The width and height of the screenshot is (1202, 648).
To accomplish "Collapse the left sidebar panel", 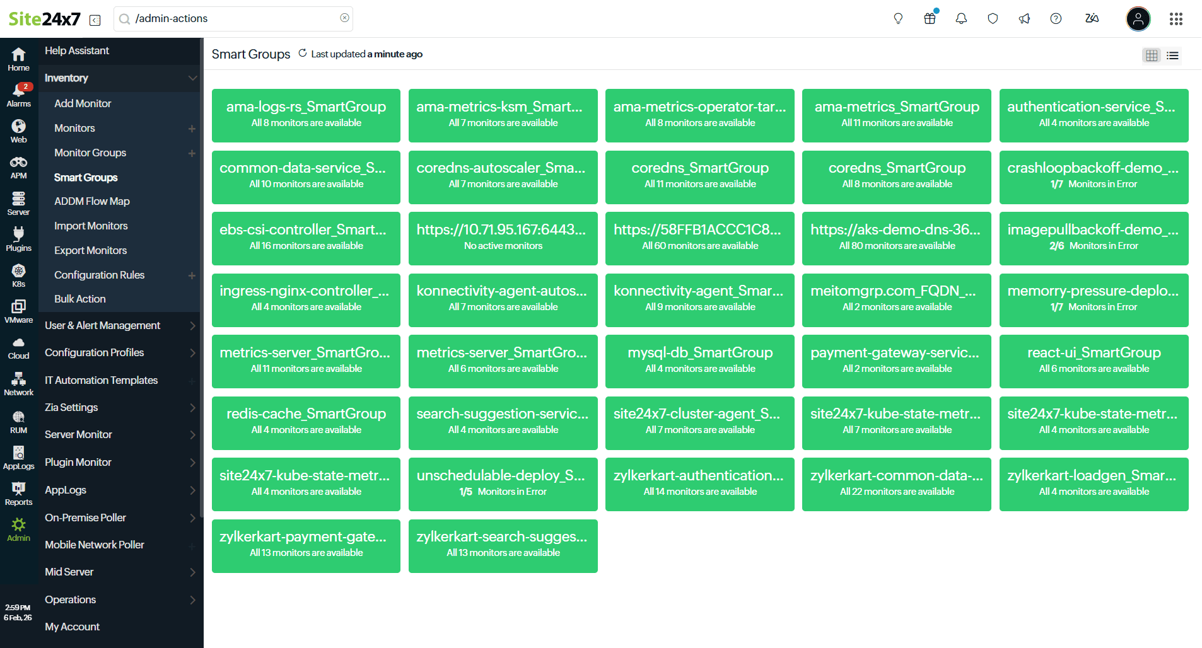I will coord(95,20).
